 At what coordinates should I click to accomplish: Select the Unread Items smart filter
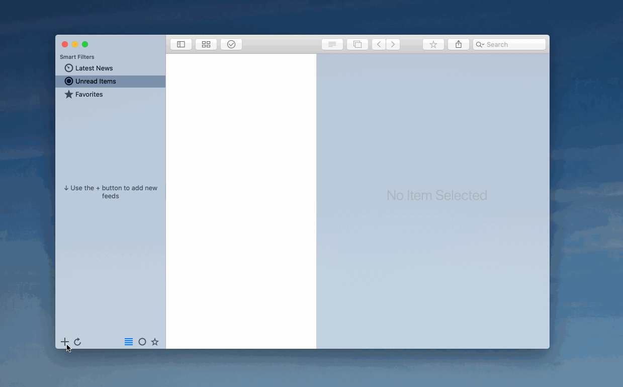pos(111,81)
